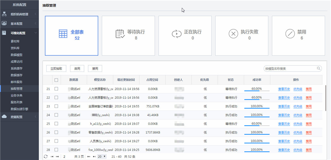
Task: Check the checkbox for row 26 零售数据
Action: tap(56, 132)
